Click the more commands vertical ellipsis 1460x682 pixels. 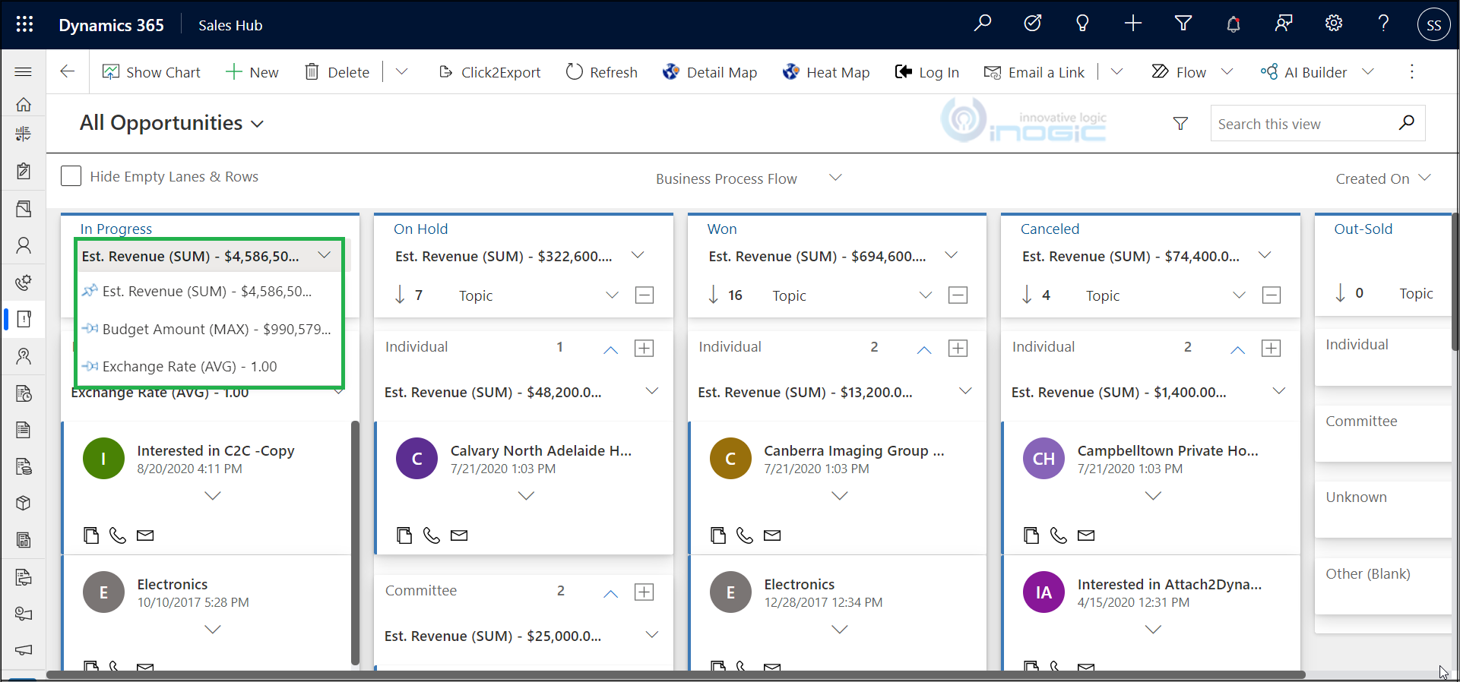pos(1411,71)
